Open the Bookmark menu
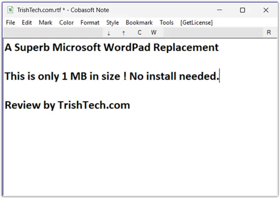Screen dimensions: 280x198 coord(139,23)
